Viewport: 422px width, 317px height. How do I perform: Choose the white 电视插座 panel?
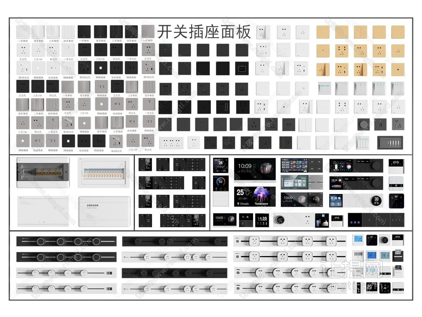coord(53,68)
